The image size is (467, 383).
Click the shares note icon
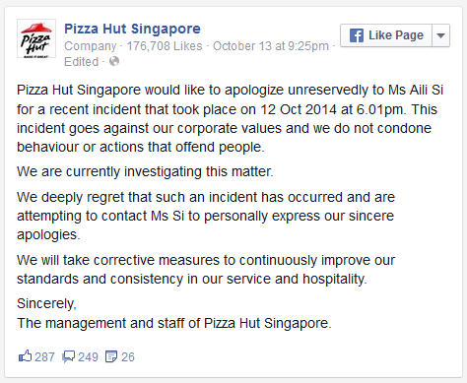point(111,356)
